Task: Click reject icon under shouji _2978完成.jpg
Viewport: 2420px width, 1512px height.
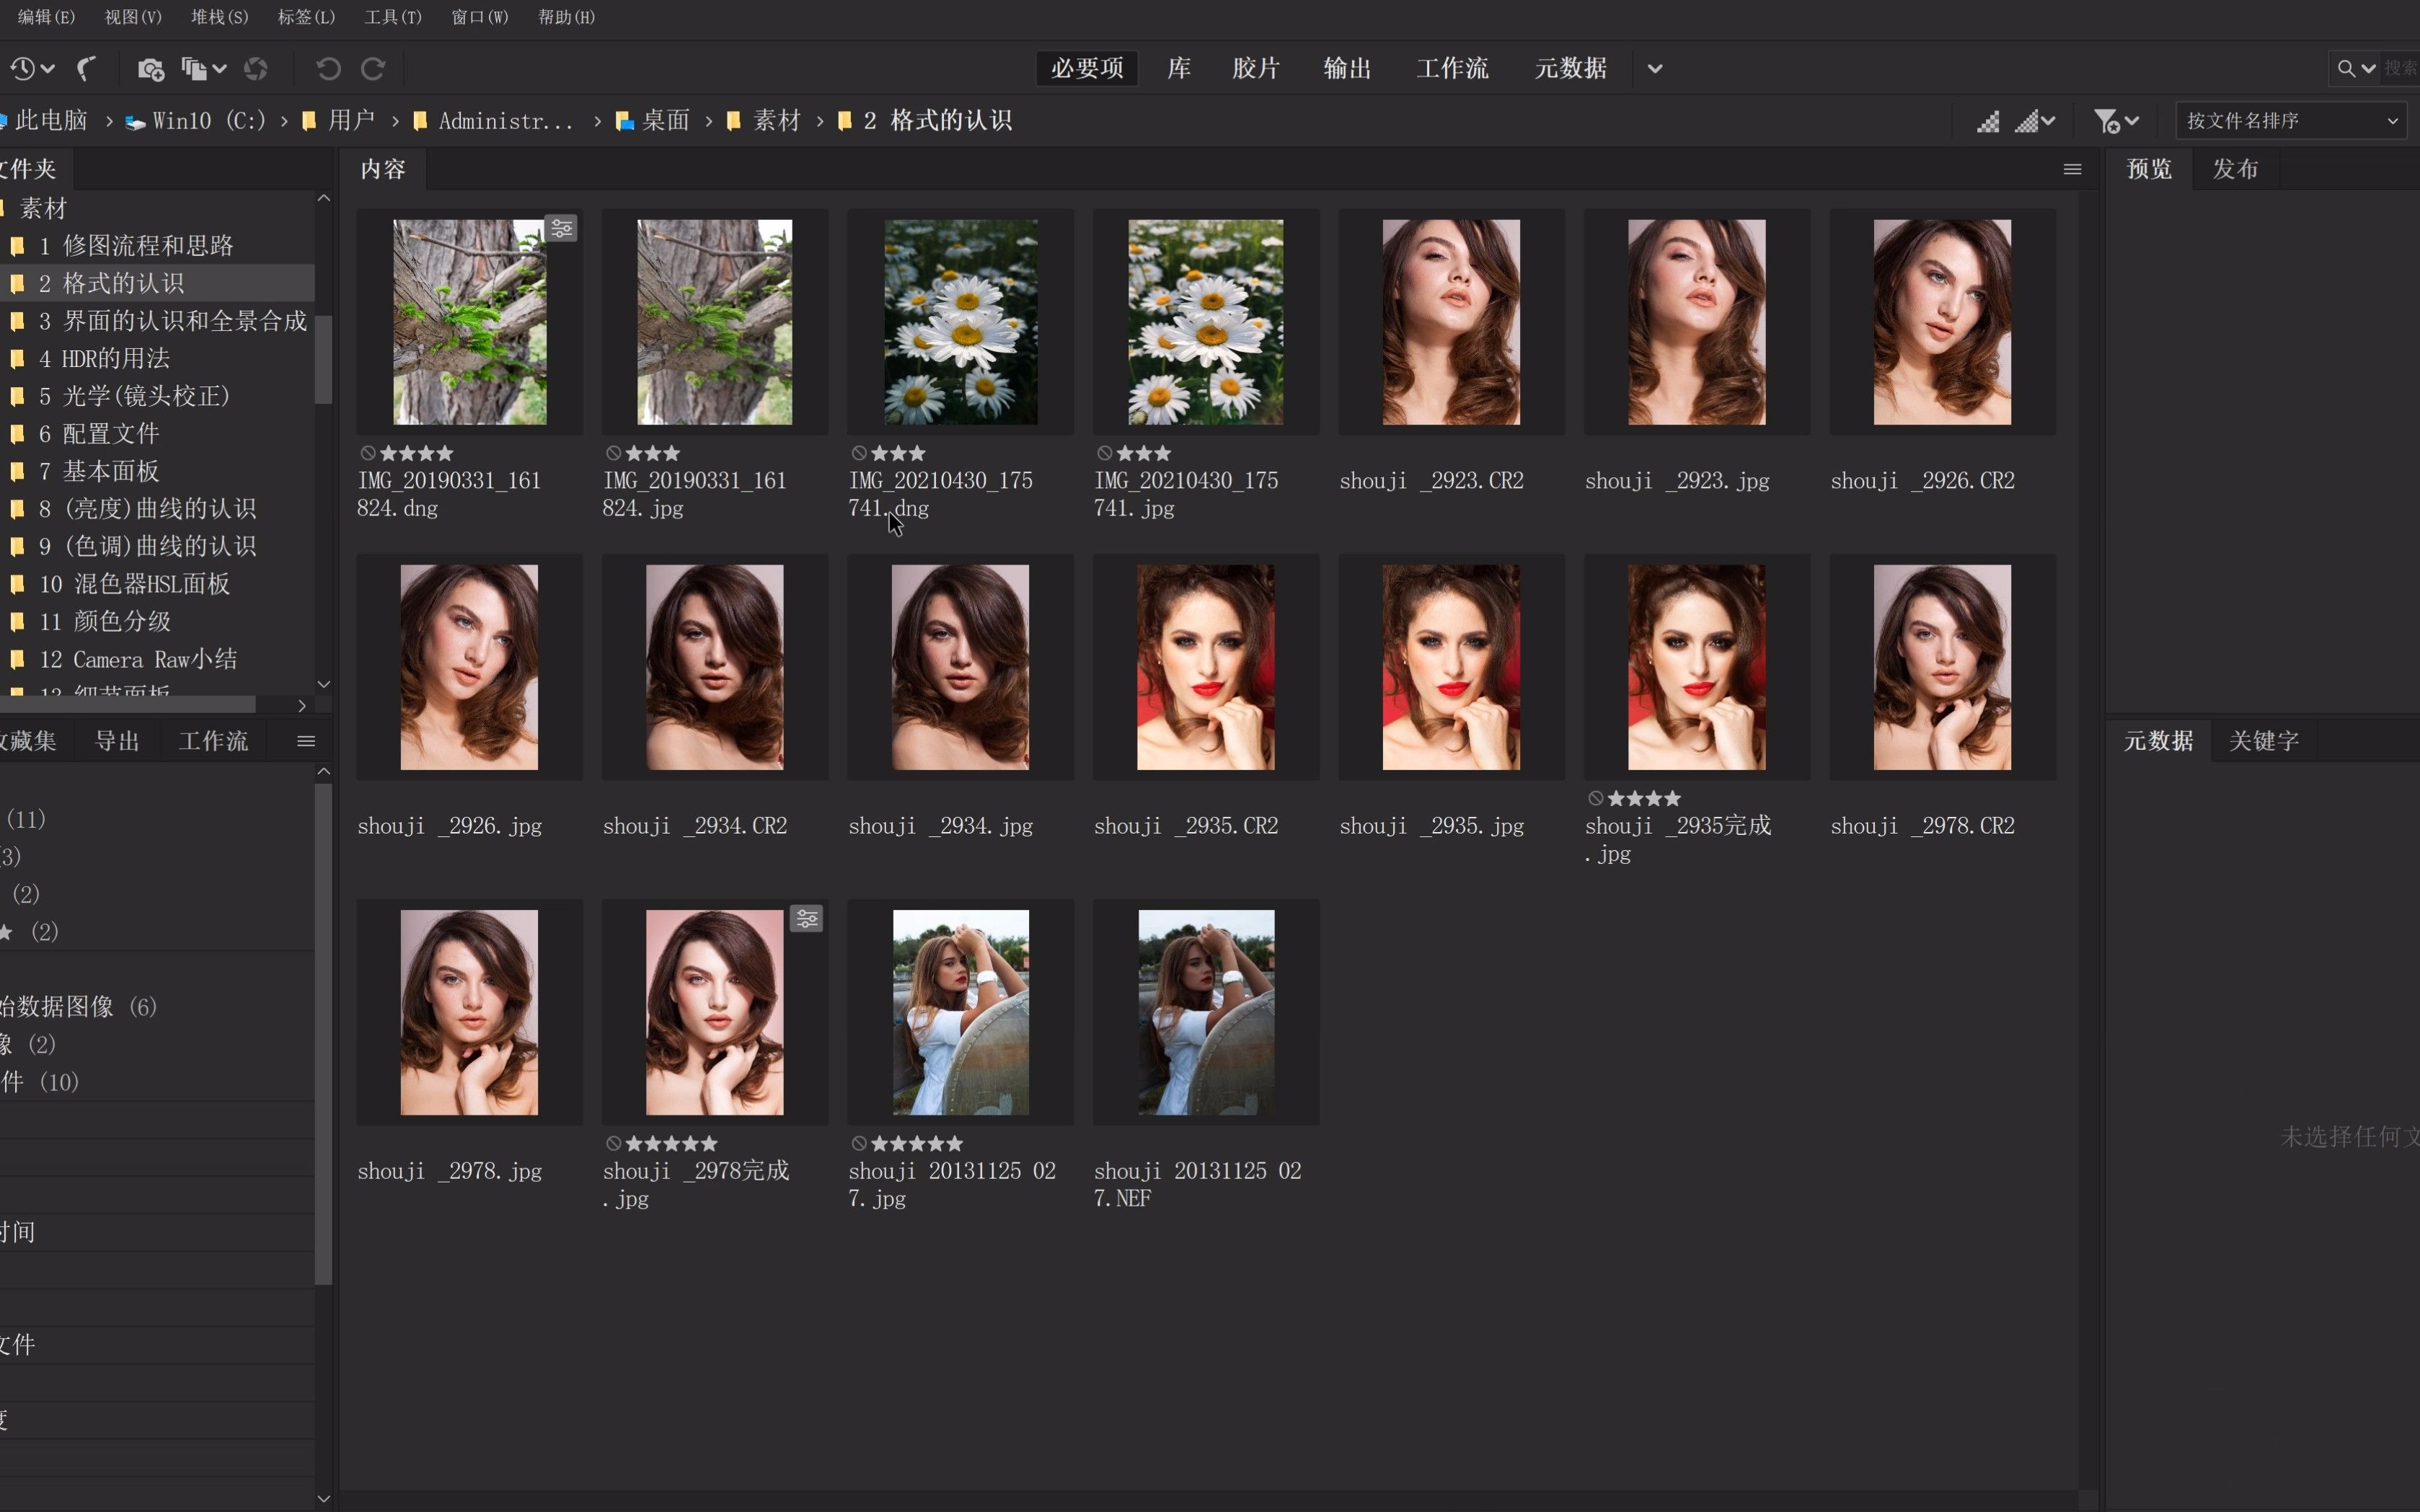Action: 614,1143
